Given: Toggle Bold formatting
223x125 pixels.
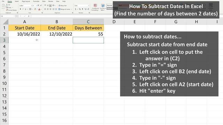Looking at the screenshot, I should click(21, 9).
